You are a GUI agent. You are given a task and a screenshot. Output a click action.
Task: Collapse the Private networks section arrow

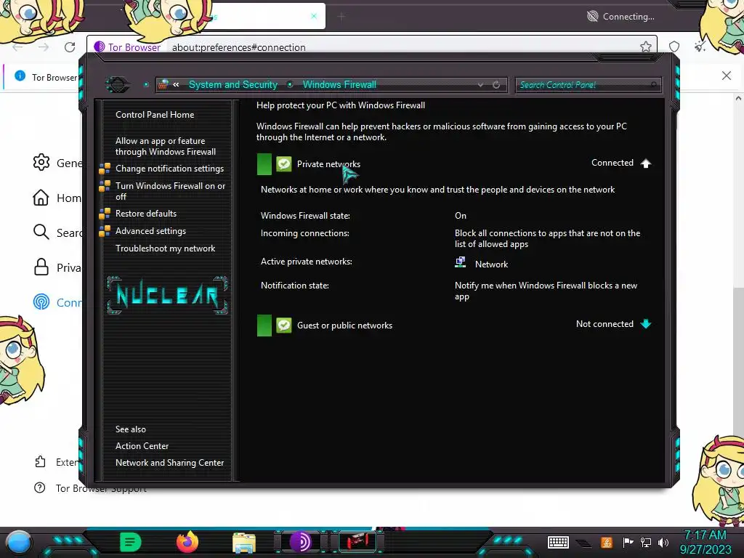pyautogui.click(x=646, y=163)
